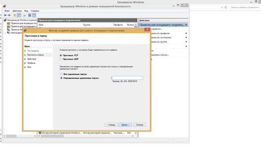
Task: Click the Группа column header
Action: [x=87, y=25]
